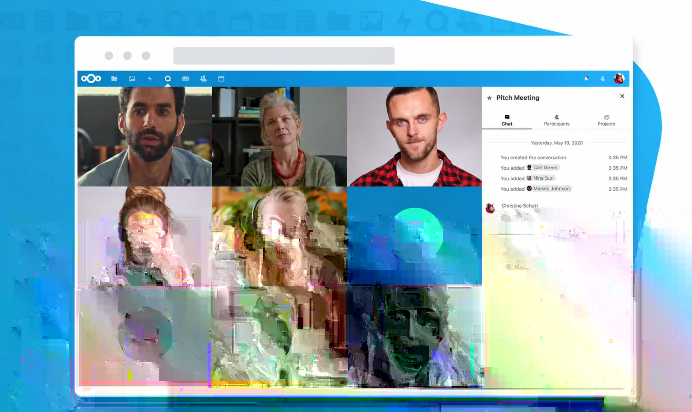
Task: Open the notifications bell icon
Action: [586, 79]
